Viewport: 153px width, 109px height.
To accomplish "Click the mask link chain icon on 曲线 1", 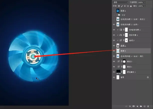I will coord(122,67).
